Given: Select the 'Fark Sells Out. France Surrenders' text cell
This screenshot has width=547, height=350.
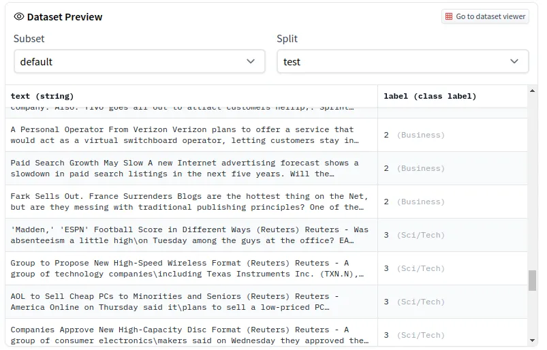Looking at the screenshot, I should coord(191,202).
